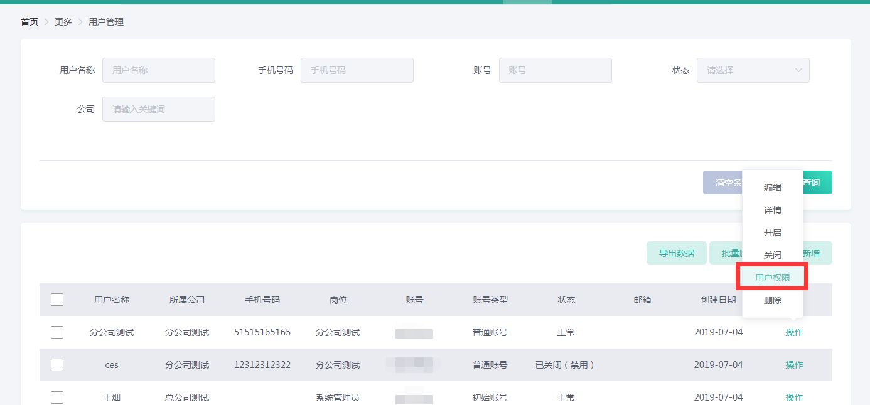Viewport: 870px width, 405px height.
Task: Select the 王灿 row checkbox
Action: point(57,397)
